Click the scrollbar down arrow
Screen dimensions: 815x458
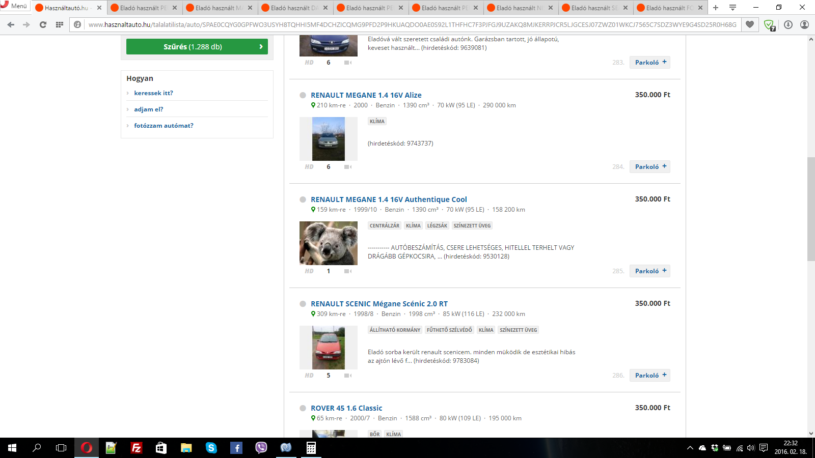pyautogui.click(x=811, y=434)
